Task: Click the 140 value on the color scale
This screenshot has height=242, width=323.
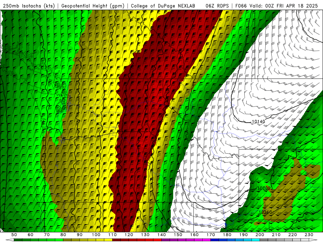Action: point(161,235)
